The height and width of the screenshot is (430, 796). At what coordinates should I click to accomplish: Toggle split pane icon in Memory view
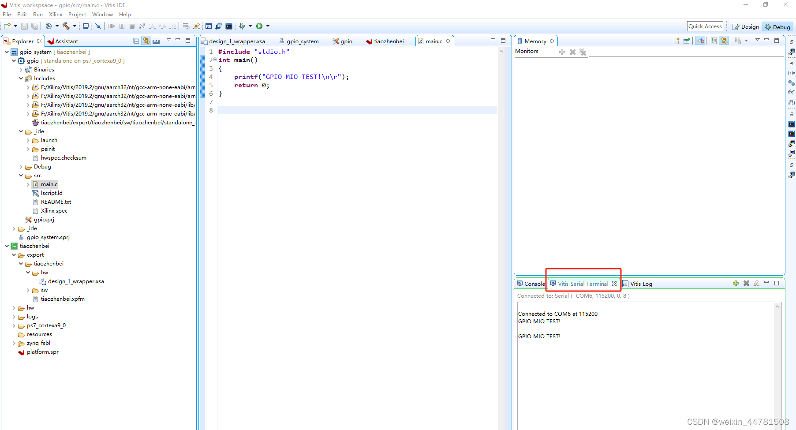(x=714, y=41)
